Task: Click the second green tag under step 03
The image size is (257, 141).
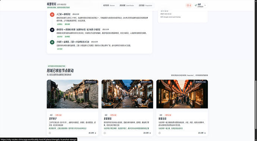Action: [x=67, y=24]
